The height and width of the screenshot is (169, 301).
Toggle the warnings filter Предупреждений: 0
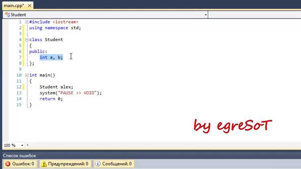(65, 164)
